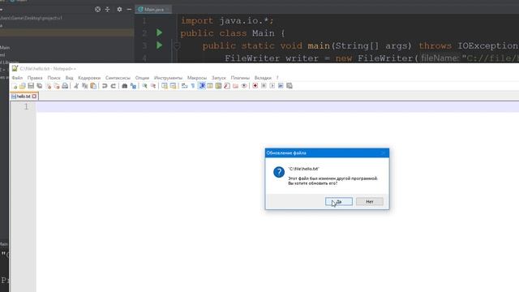Viewport: 519px width, 292px height.
Task: Hide the IntelliJ project panel with minus icon
Action: tap(129, 9)
